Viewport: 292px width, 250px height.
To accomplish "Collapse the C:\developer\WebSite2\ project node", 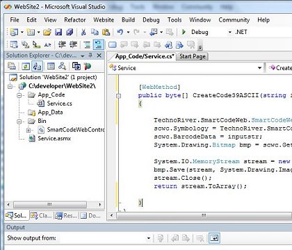I will pos(10,86).
